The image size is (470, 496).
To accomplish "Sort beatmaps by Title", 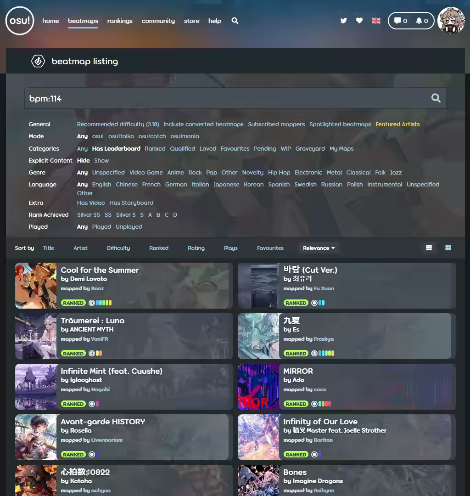I will coord(48,248).
